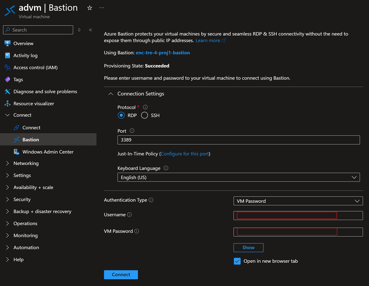Click the Username input field
The width and height of the screenshot is (369, 286).
point(298,216)
